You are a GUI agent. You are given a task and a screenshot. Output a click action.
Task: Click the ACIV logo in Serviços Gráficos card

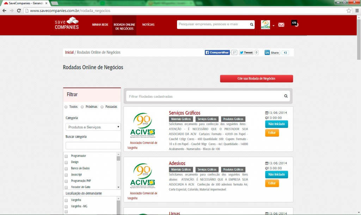tap(143, 125)
